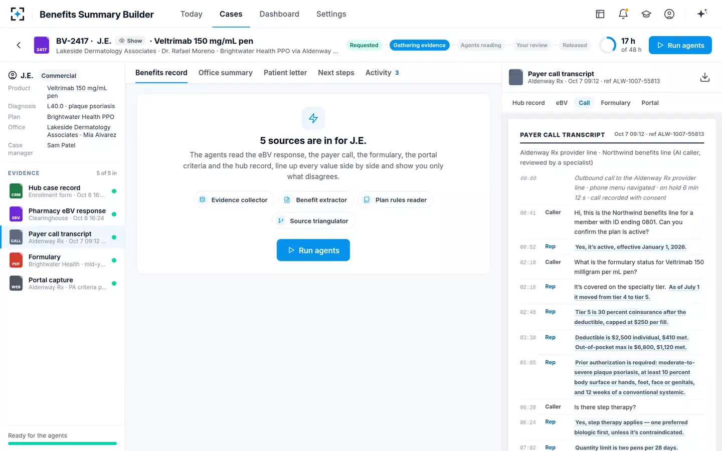Select the Benefit extractor agent chip

pos(316,200)
